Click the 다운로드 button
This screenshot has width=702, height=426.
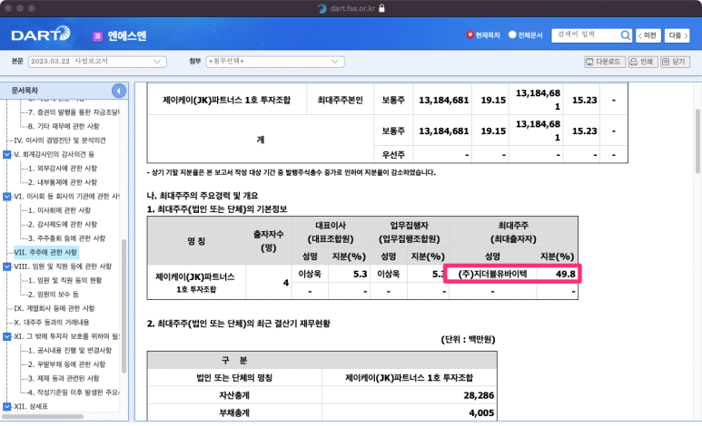click(604, 62)
